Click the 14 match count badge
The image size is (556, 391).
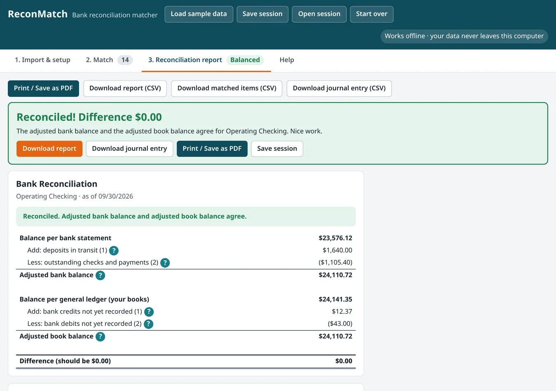[125, 60]
